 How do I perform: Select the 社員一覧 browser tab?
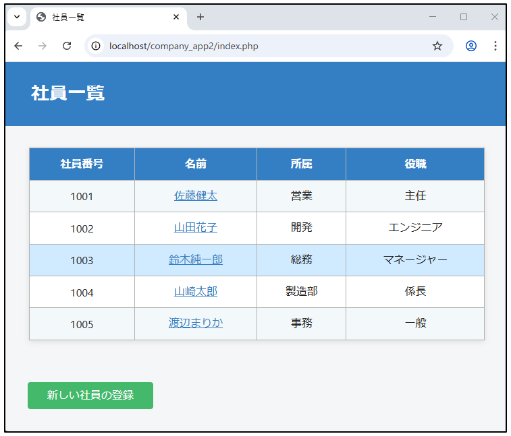101,17
